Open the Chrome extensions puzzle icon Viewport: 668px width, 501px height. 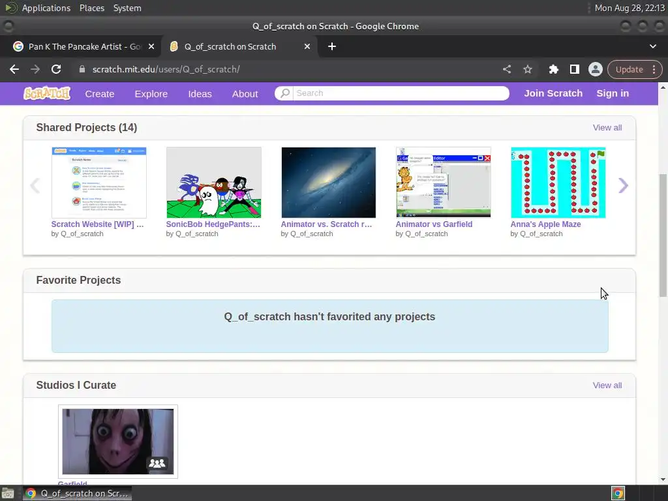553,69
